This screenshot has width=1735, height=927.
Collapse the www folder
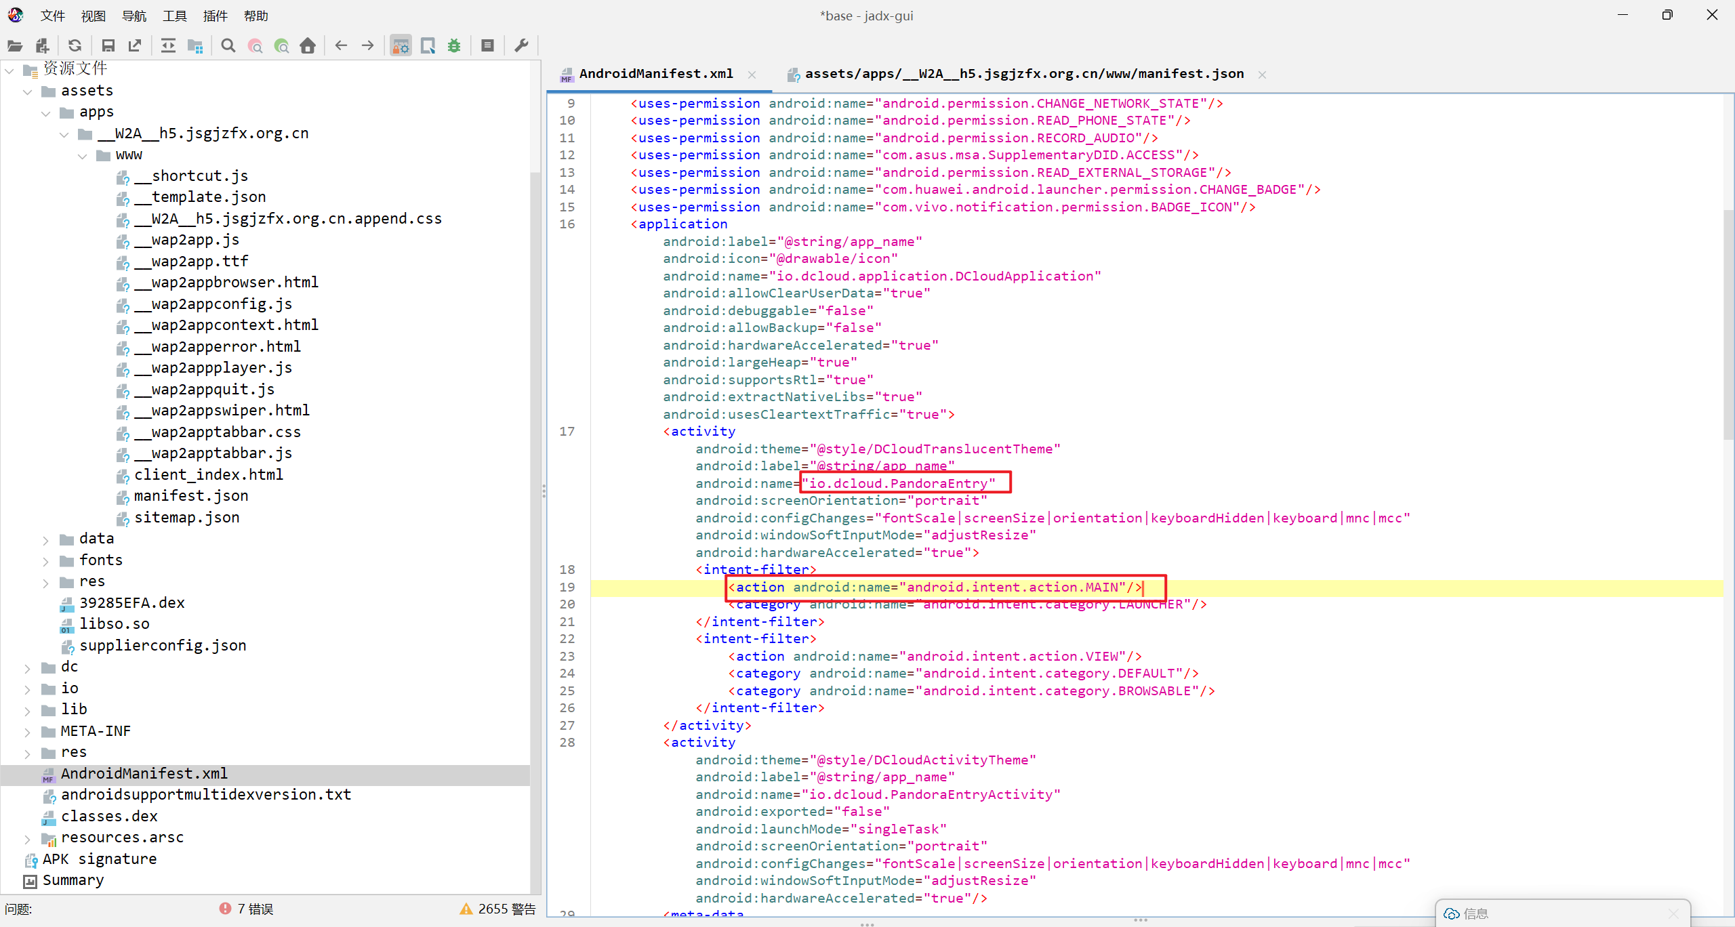pos(83,155)
